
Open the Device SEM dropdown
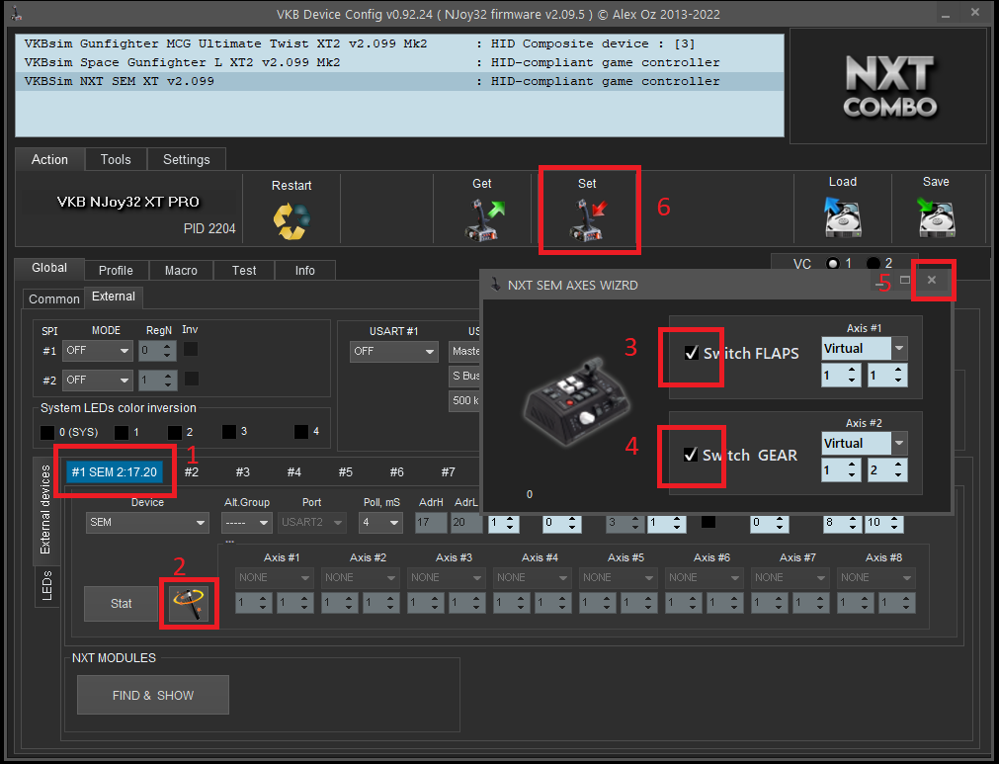click(x=147, y=523)
